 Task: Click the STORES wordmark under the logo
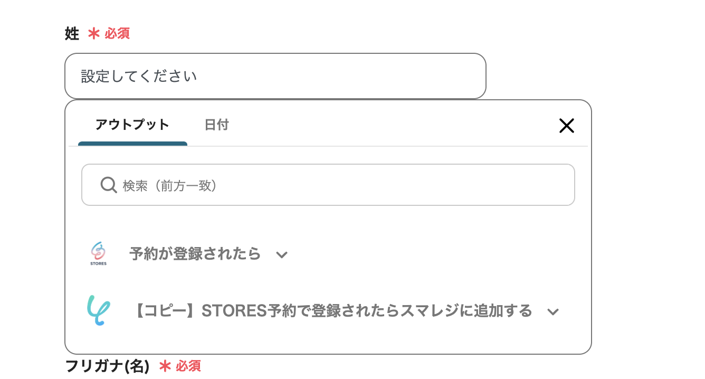[98, 263]
